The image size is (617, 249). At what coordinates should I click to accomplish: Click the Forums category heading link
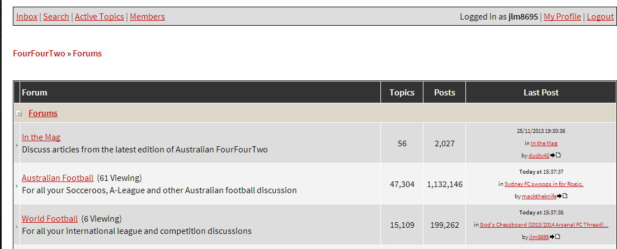(43, 113)
